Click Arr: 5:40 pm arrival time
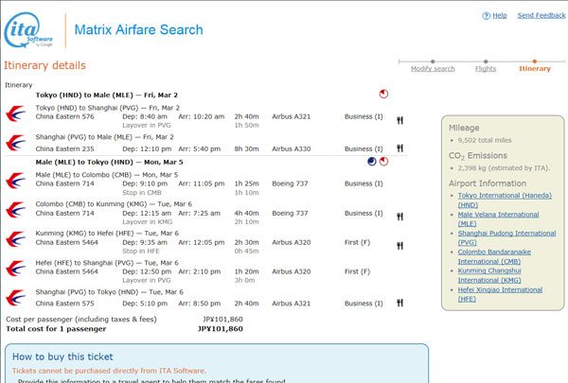Viewport: 568px width, 383px height. pyautogui.click(x=199, y=148)
